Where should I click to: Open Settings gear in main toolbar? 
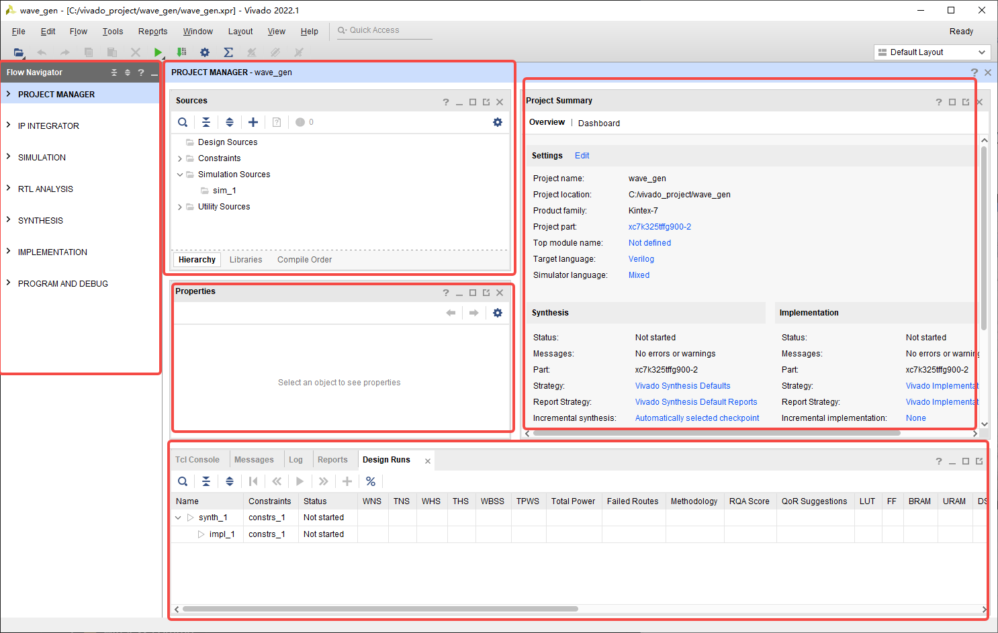205,52
